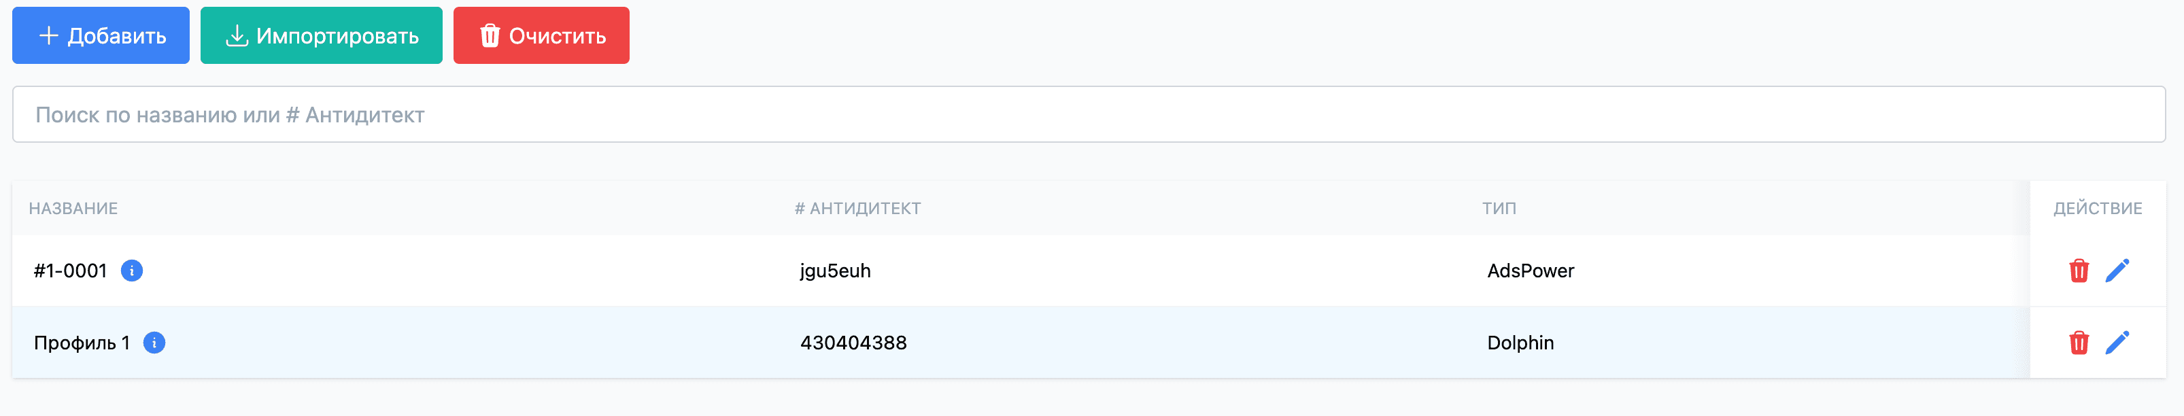Viewport: 2184px width, 416px height.
Task: Edit Профиль 1 using the pencil icon
Action: pyautogui.click(x=2117, y=343)
